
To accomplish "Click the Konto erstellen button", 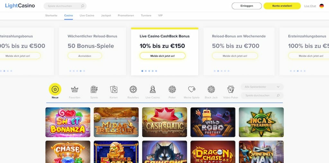I will point(282,6).
